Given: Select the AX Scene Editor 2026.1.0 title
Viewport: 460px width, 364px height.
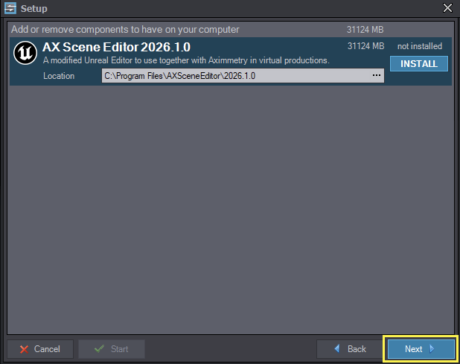Looking at the screenshot, I should [116, 47].
